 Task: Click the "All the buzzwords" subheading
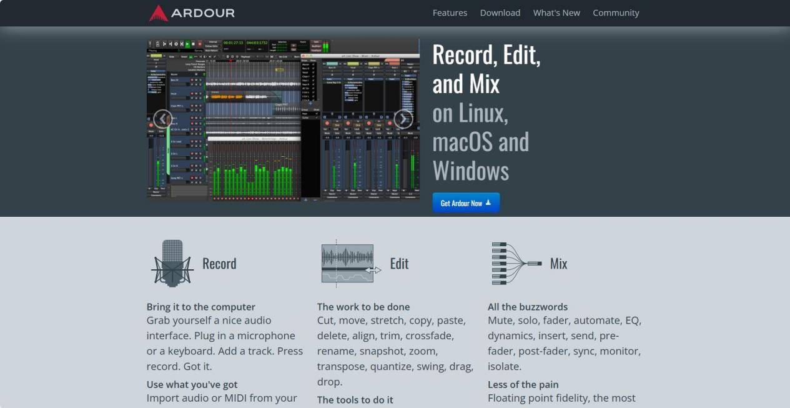pos(528,307)
